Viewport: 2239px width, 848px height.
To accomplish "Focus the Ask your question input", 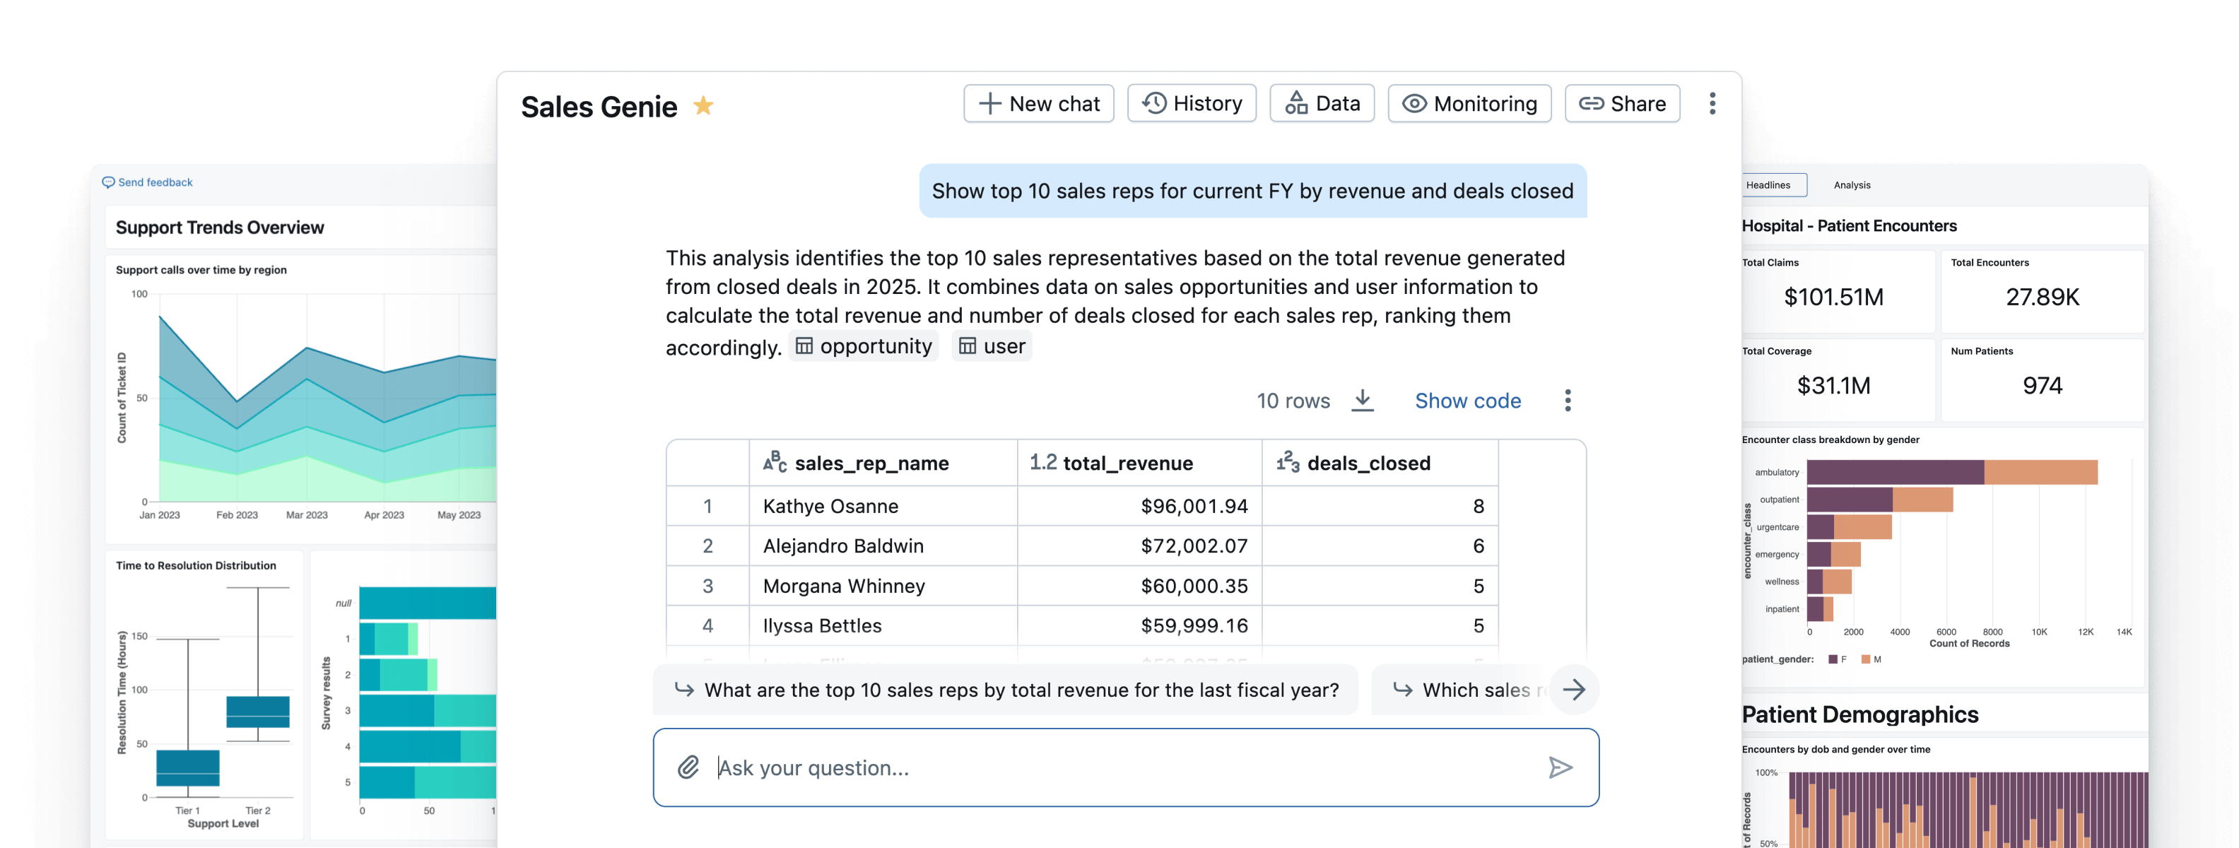I will click(1126, 767).
